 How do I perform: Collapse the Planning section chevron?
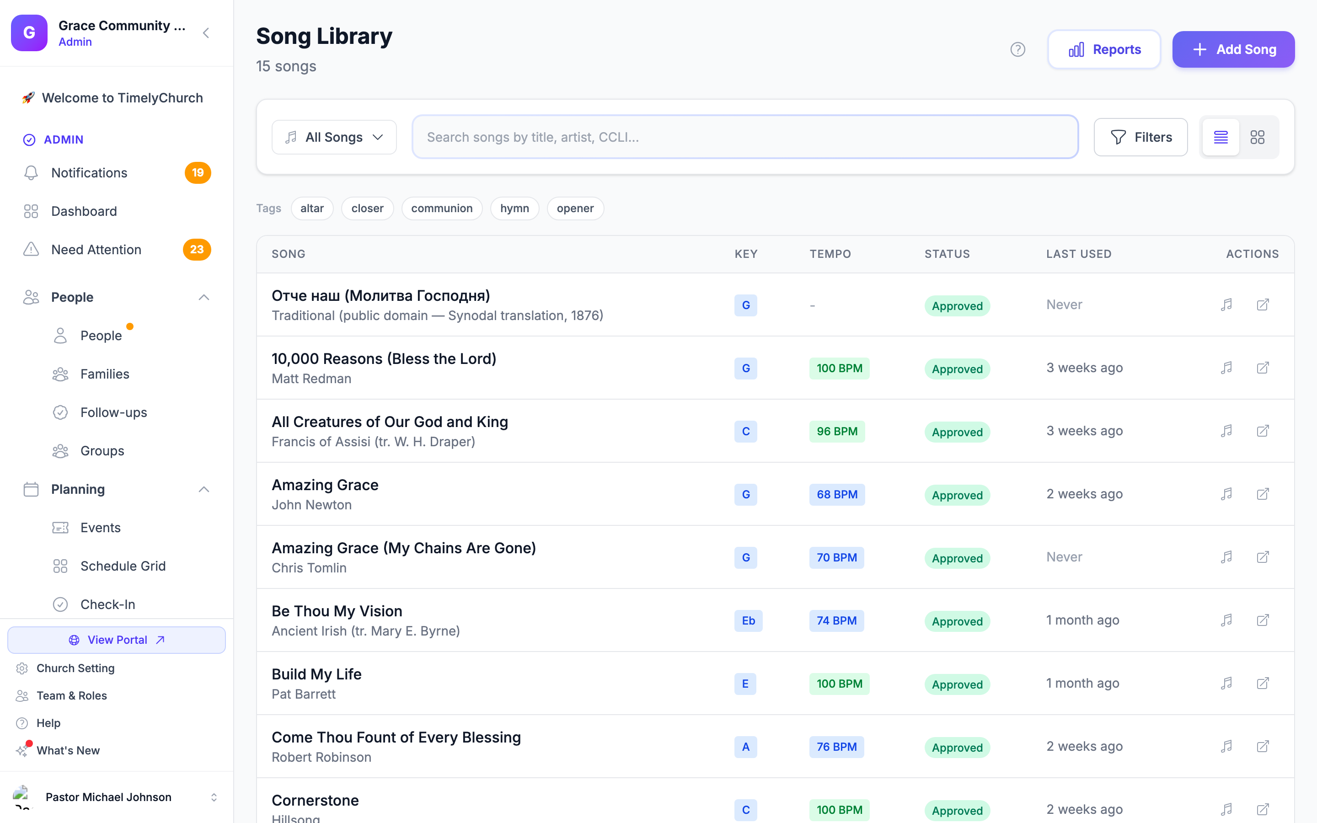(x=204, y=489)
